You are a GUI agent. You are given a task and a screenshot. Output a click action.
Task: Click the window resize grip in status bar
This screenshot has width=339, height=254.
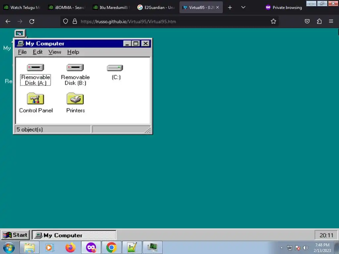[148, 130]
